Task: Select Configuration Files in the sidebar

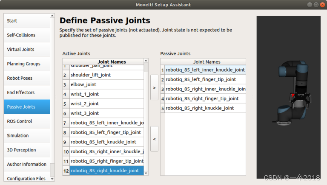Action: coord(27,178)
